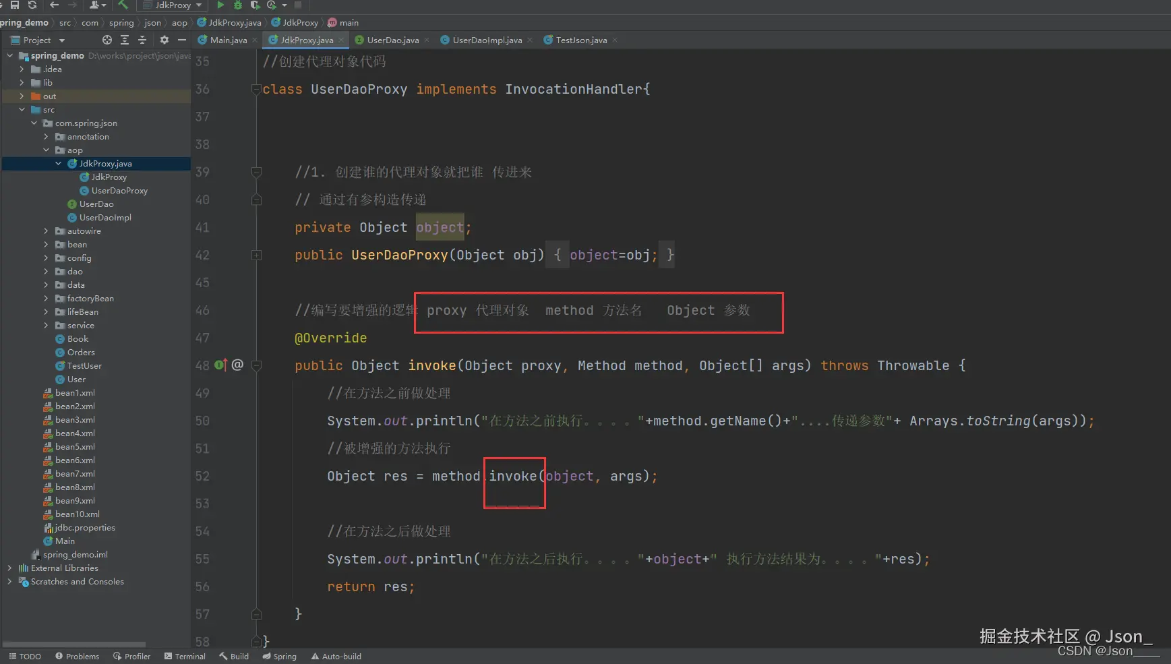Switch to the TestJson.java editor tab
Image resolution: width=1171 pixels, height=664 pixels.
581,40
